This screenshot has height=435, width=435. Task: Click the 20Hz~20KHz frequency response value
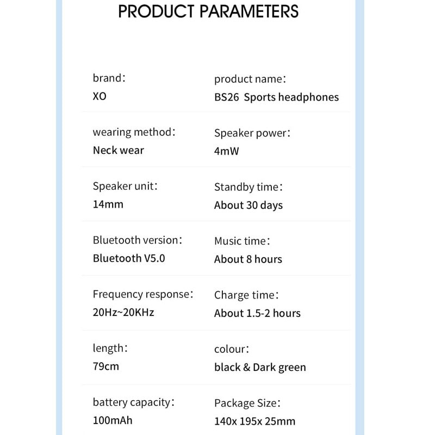coord(123,312)
